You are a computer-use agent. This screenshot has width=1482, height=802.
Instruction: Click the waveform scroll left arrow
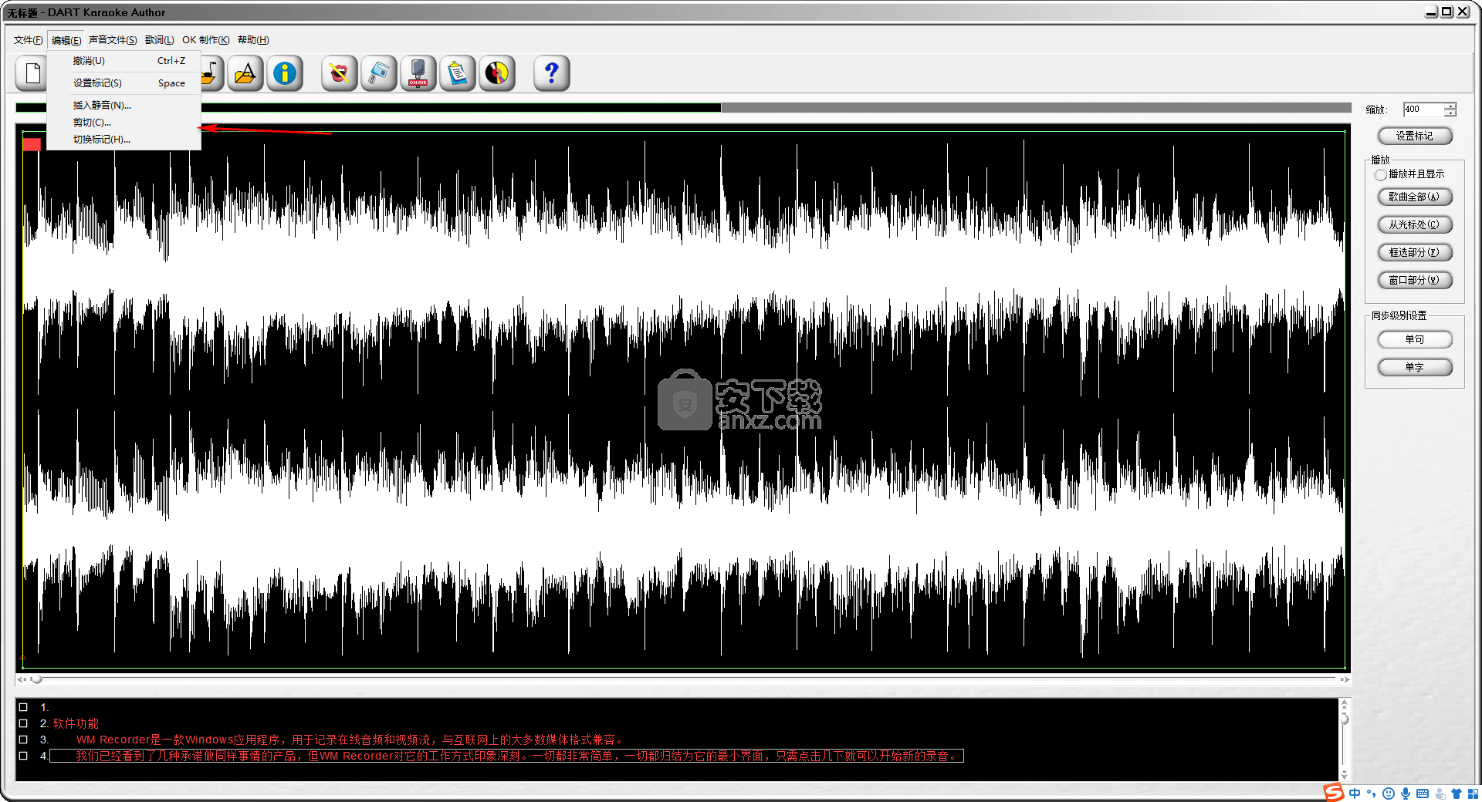coord(22,679)
